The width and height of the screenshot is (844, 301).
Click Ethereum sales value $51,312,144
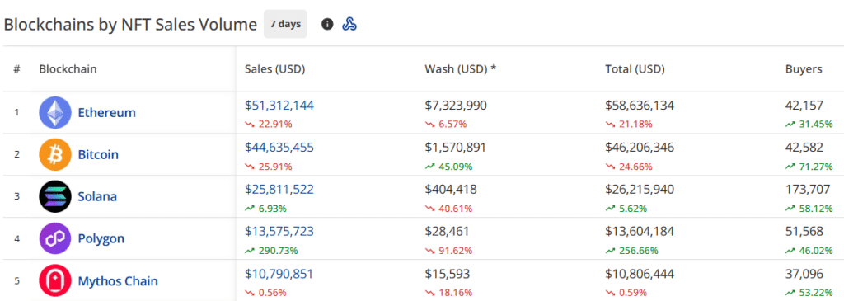click(x=279, y=106)
